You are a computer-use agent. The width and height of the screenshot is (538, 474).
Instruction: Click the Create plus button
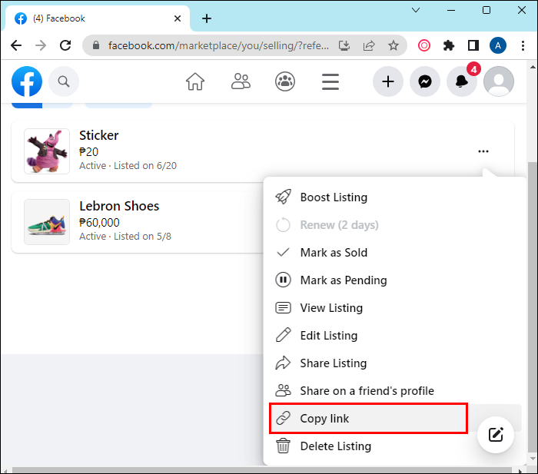pyautogui.click(x=387, y=81)
